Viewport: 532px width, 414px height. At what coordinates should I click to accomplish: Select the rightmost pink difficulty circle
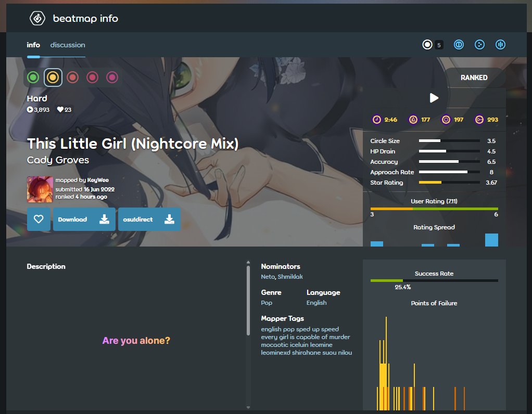112,77
